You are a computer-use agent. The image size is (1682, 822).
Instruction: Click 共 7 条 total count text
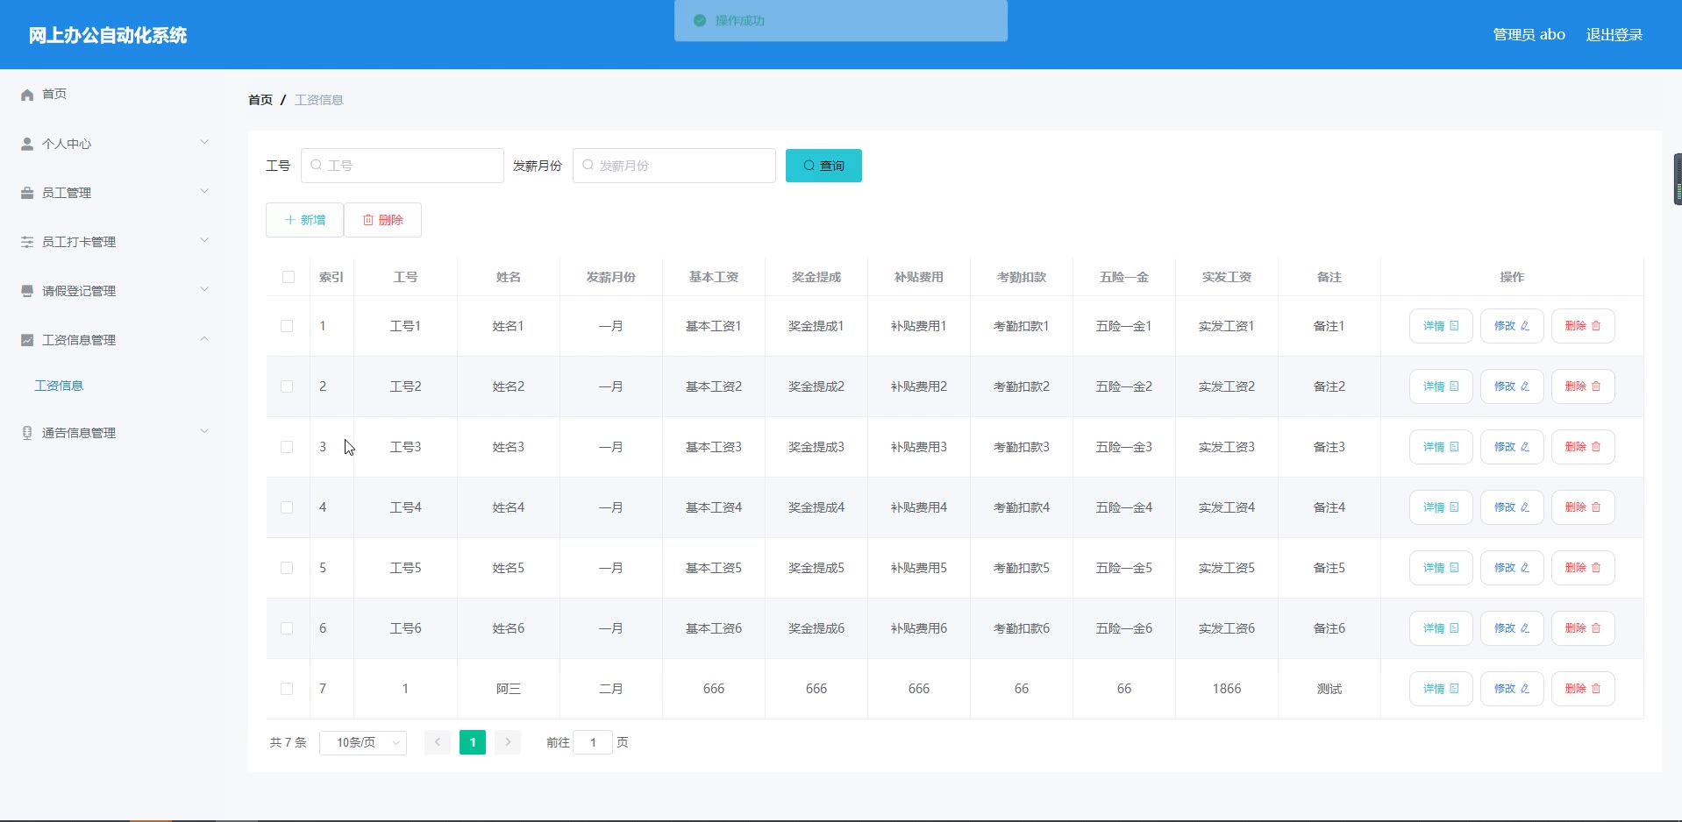click(x=288, y=742)
